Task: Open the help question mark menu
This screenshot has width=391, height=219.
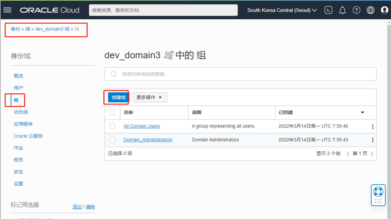Action: click(x=356, y=10)
